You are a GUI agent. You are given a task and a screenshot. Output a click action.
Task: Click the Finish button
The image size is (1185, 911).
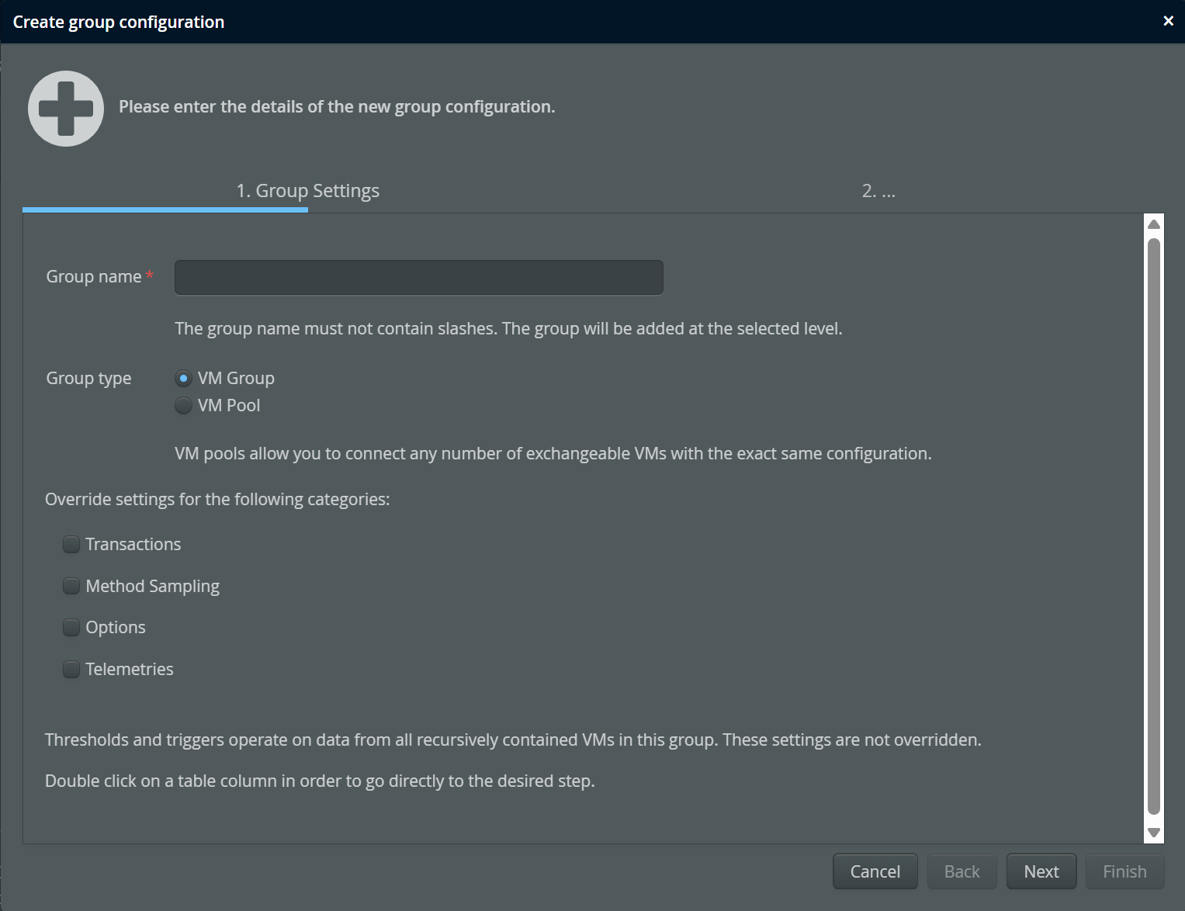pyautogui.click(x=1125, y=871)
